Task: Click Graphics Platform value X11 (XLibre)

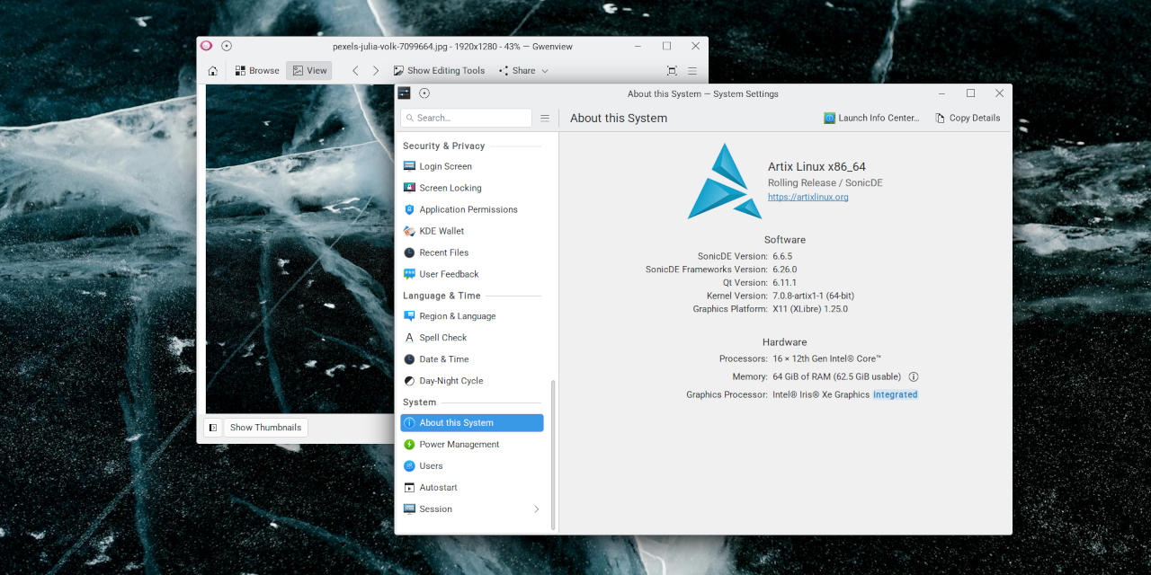Action: [x=810, y=309]
